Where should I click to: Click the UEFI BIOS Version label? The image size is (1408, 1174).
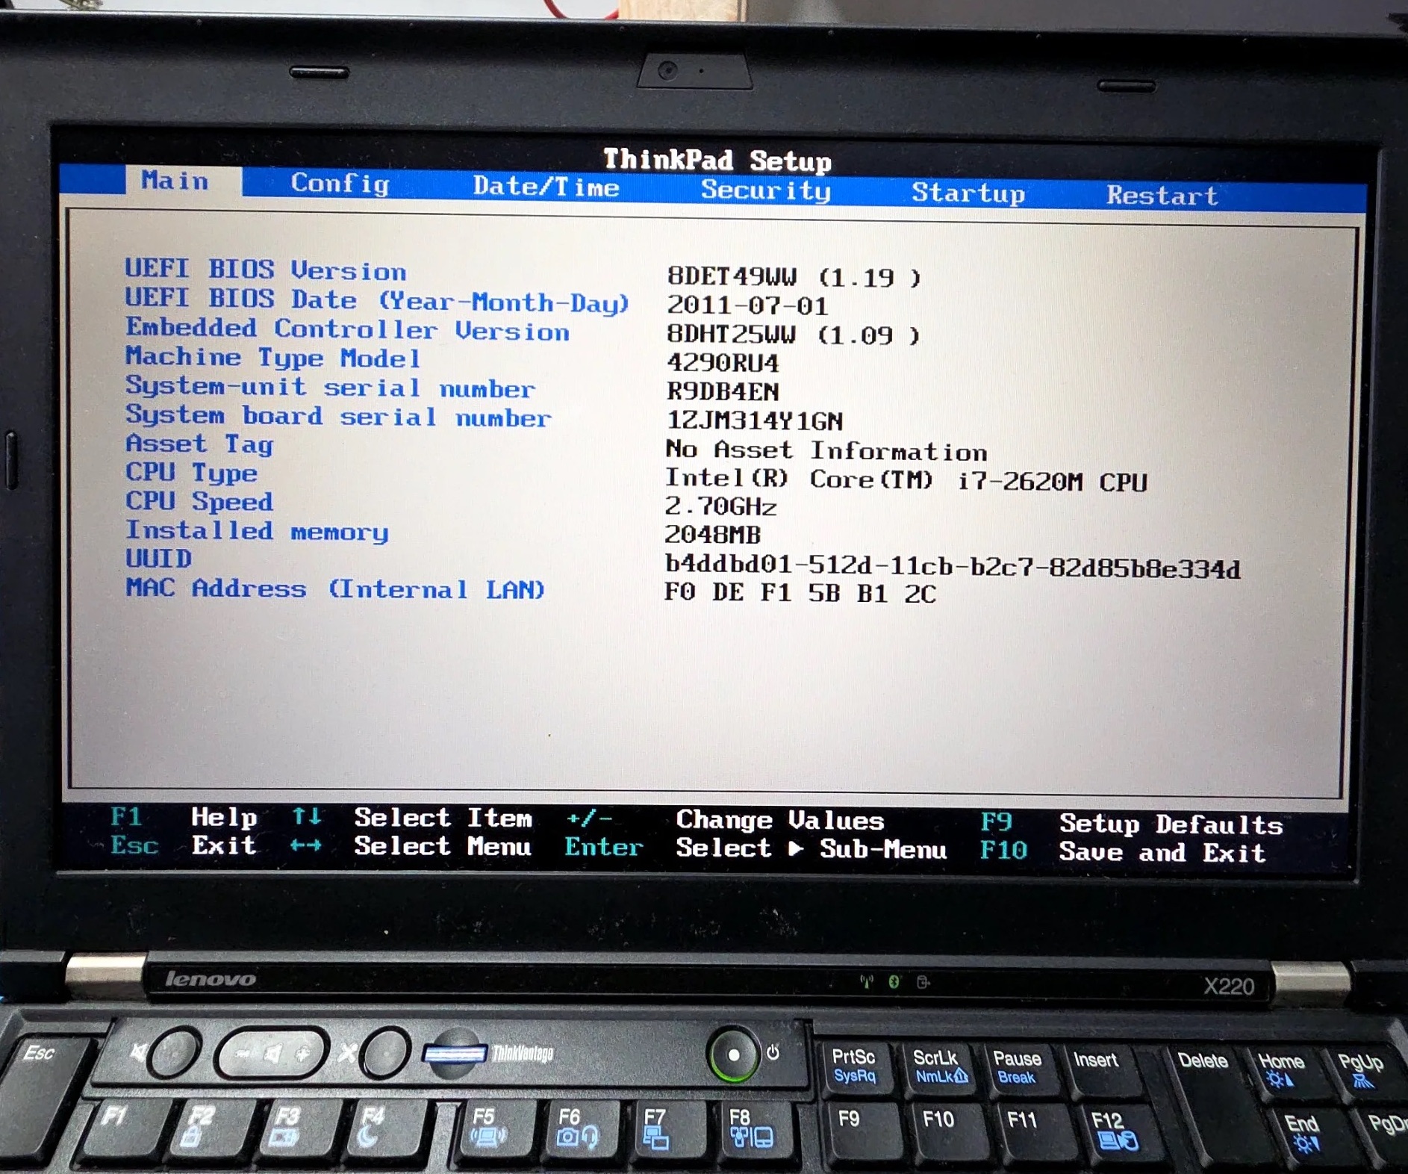click(265, 269)
